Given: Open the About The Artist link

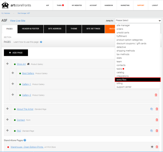Looking at the screenshot, I should click(25, 109).
